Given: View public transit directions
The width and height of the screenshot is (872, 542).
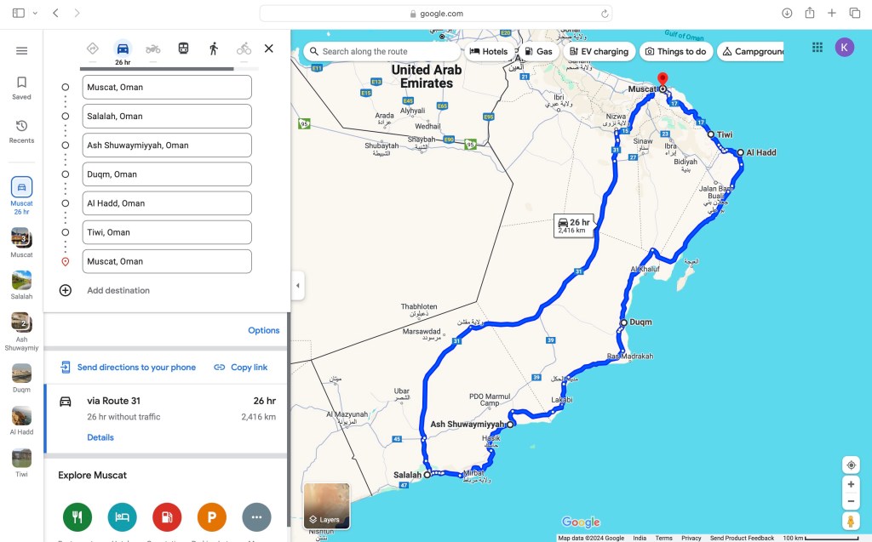Looking at the screenshot, I should coord(183,48).
